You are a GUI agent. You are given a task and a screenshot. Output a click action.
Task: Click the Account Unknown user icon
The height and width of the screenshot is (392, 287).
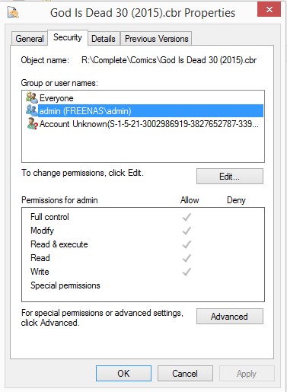[33, 124]
